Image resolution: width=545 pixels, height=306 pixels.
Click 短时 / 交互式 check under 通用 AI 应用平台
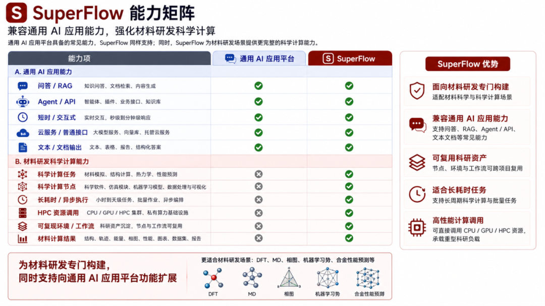(x=258, y=117)
